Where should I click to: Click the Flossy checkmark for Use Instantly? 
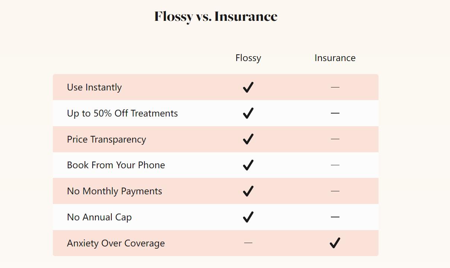pos(248,87)
